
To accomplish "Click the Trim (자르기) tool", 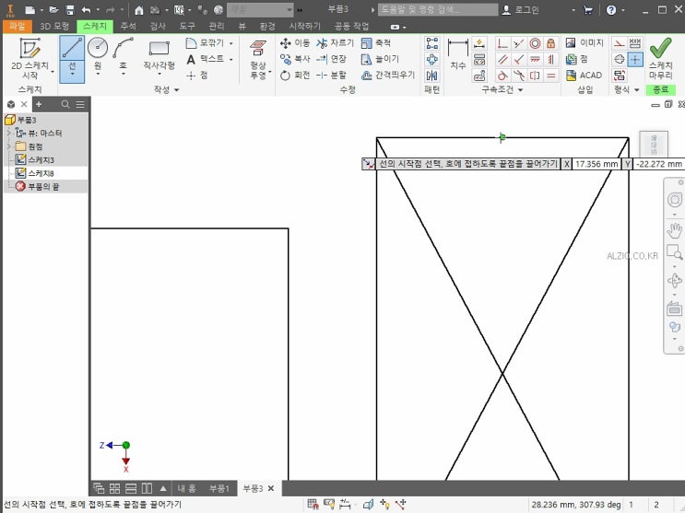I will point(335,42).
